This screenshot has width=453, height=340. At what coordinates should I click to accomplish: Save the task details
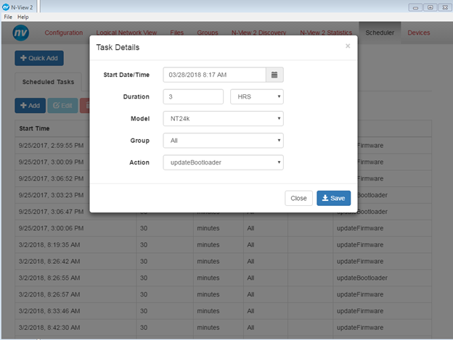click(334, 198)
